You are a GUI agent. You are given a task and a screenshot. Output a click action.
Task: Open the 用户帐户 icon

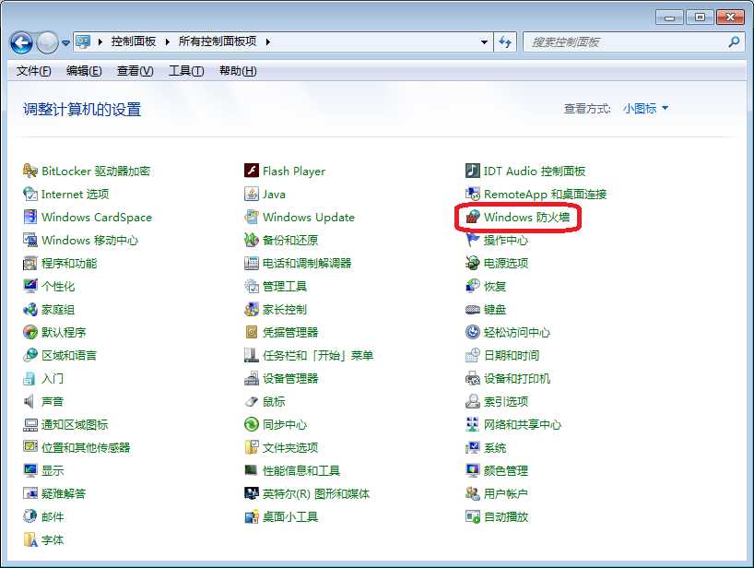[473, 493]
